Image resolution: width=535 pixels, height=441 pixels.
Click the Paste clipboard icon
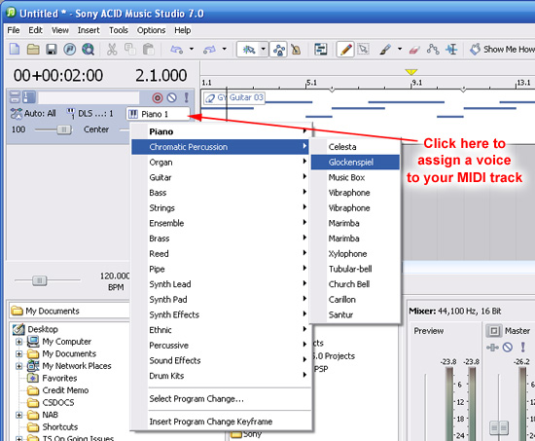point(149,50)
